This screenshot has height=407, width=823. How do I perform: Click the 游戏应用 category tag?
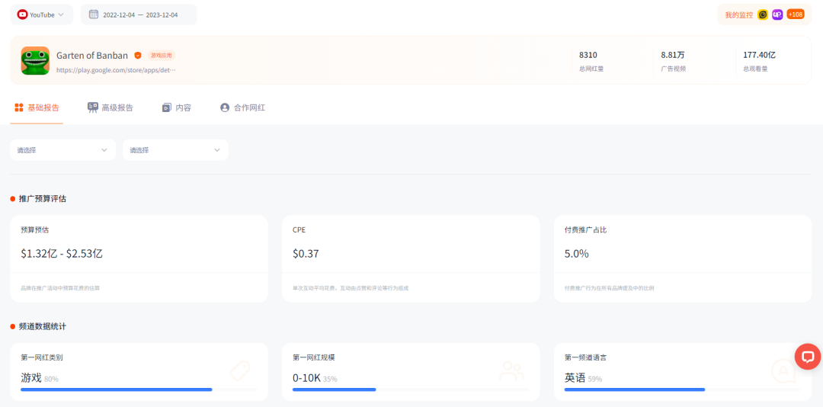point(161,55)
